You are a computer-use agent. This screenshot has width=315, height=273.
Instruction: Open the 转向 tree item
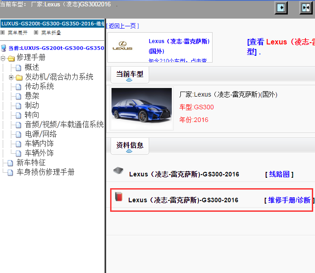coord(32,115)
